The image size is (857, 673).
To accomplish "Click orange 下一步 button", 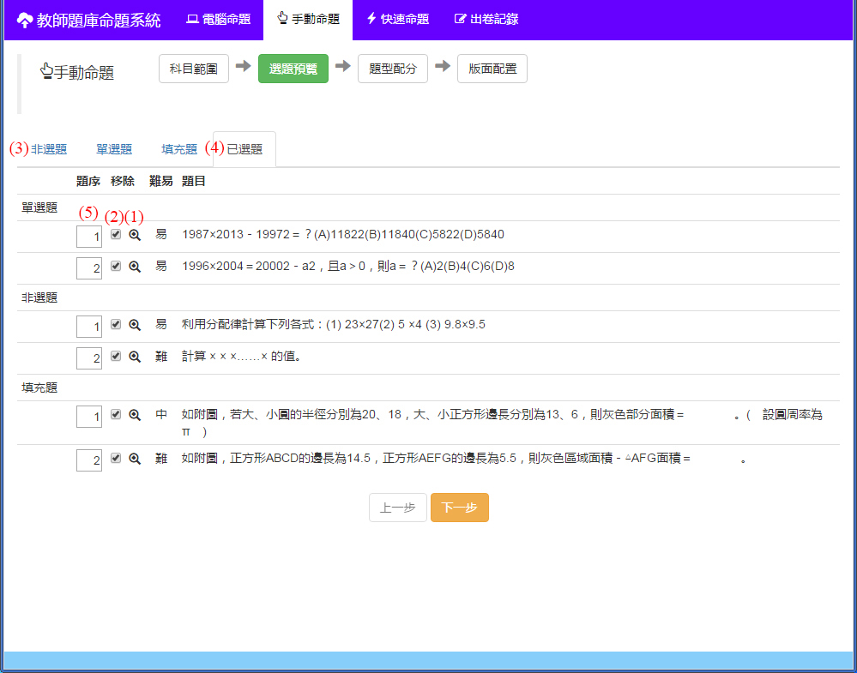I will click(x=460, y=508).
